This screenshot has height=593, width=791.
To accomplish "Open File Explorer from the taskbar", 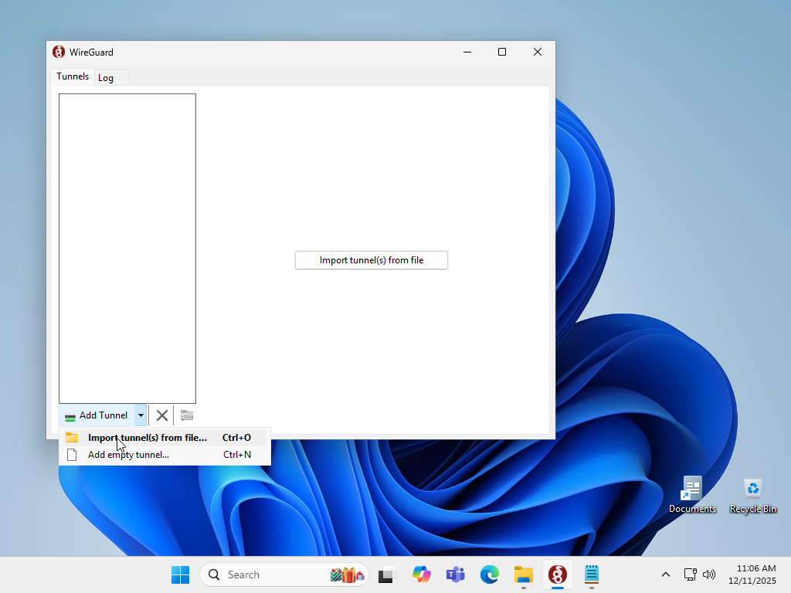I will click(x=523, y=574).
